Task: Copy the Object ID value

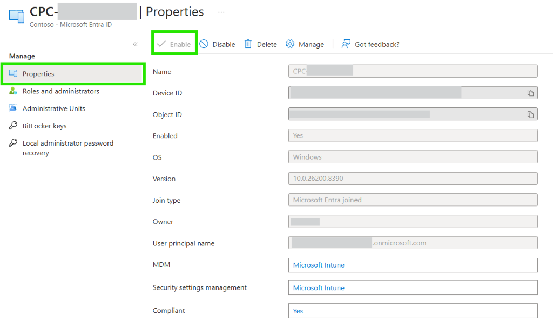Action: 530,114
